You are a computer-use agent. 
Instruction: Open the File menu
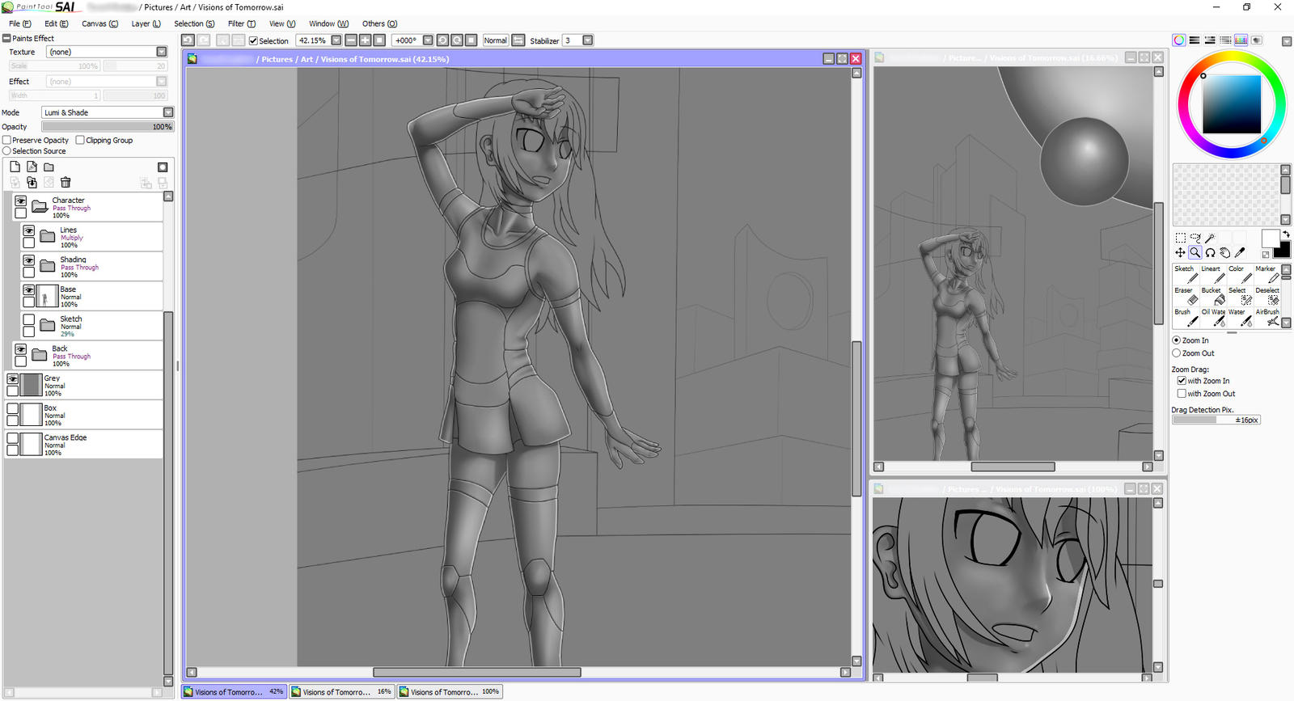point(19,23)
